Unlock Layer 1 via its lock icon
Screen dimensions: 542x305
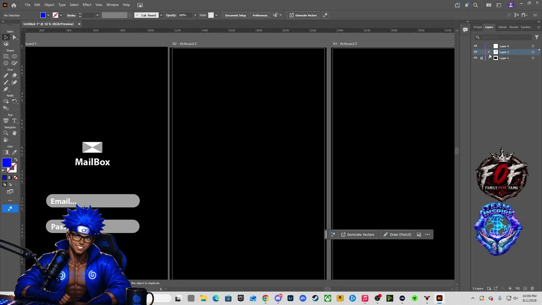click(x=481, y=58)
